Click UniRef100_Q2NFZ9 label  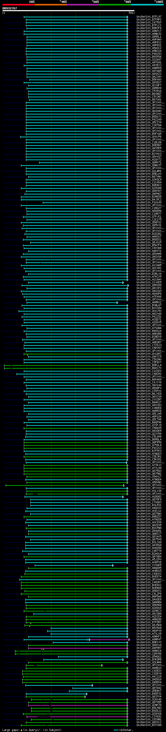click(x=149, y=705)
